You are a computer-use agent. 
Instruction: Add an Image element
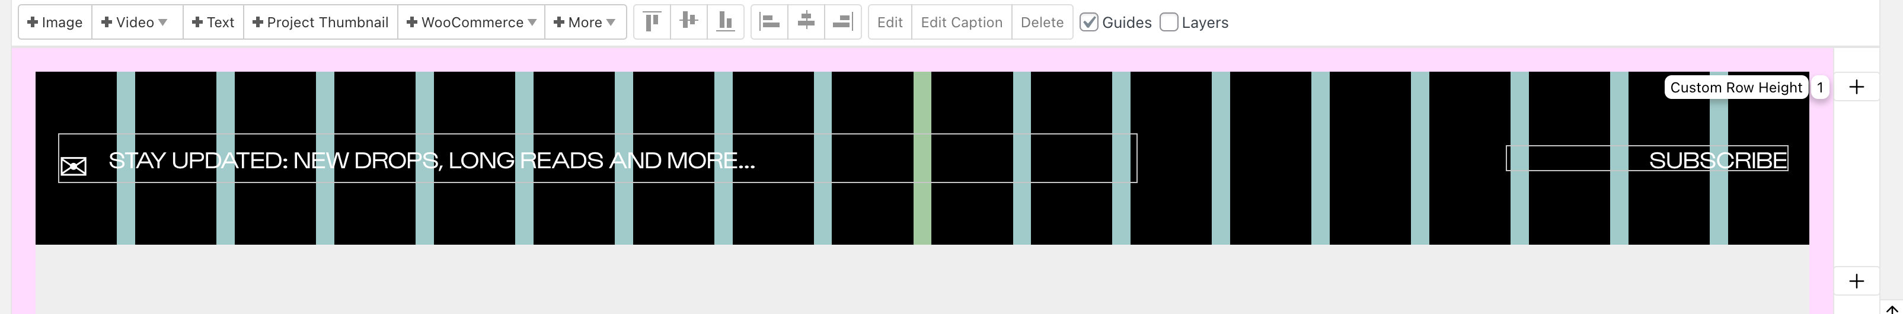pos(55,22)
